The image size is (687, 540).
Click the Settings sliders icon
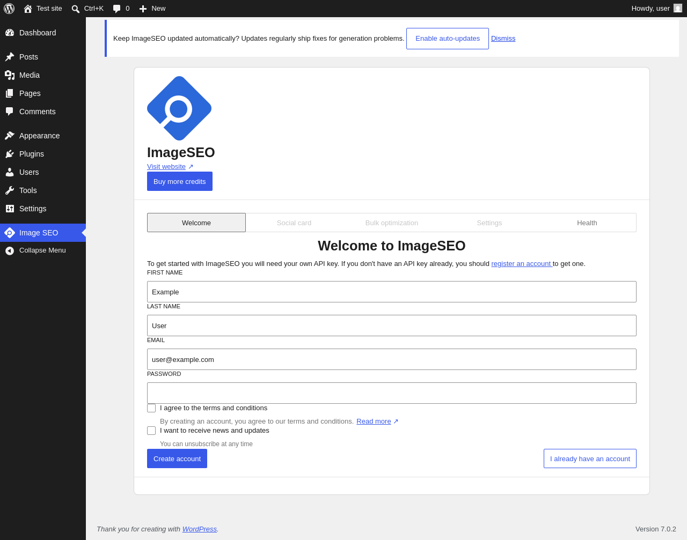click(10, 209)
